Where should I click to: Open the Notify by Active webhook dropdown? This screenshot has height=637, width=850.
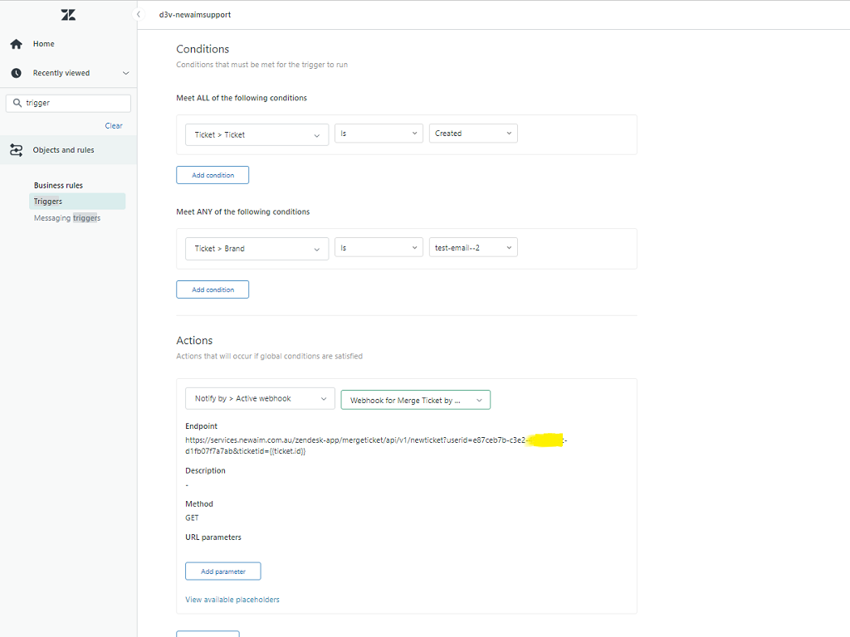[x=260, y=399]
